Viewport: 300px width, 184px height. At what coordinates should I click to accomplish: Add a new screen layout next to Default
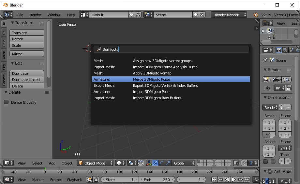131,15
